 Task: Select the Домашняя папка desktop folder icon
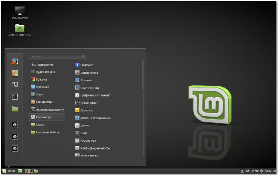tap(19, 29)
